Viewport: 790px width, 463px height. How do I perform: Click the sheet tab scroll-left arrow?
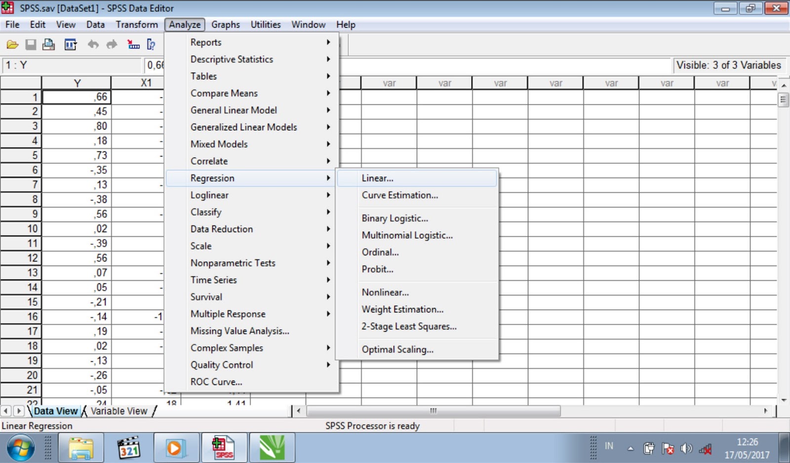6,411
